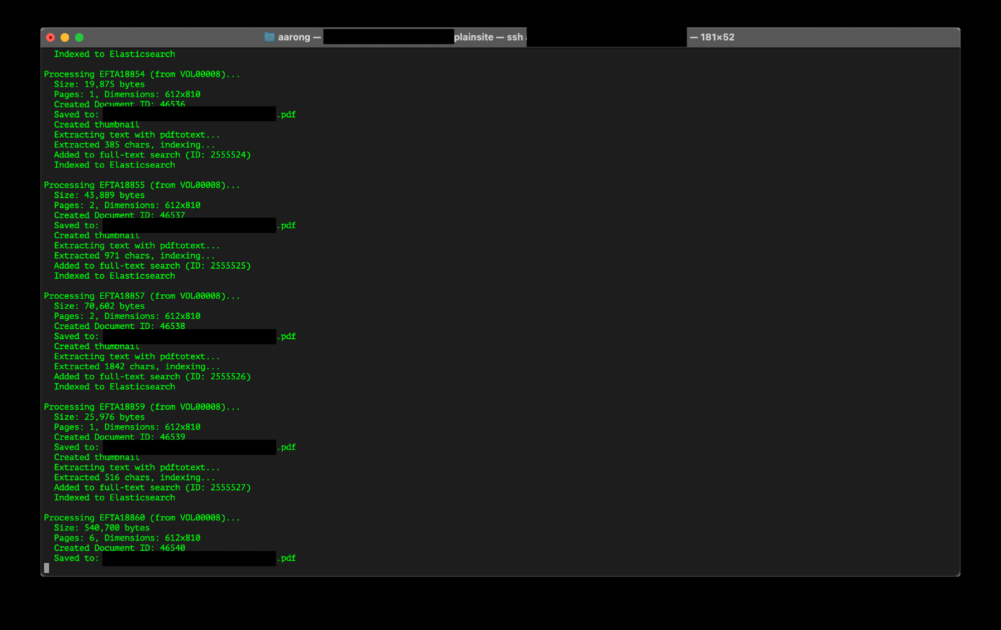
Task: Click the 'plainsite — ssh' title text
Action: click(488, 37)
